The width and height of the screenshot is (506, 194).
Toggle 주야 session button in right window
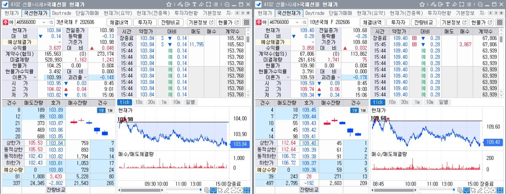coord(261,22)
